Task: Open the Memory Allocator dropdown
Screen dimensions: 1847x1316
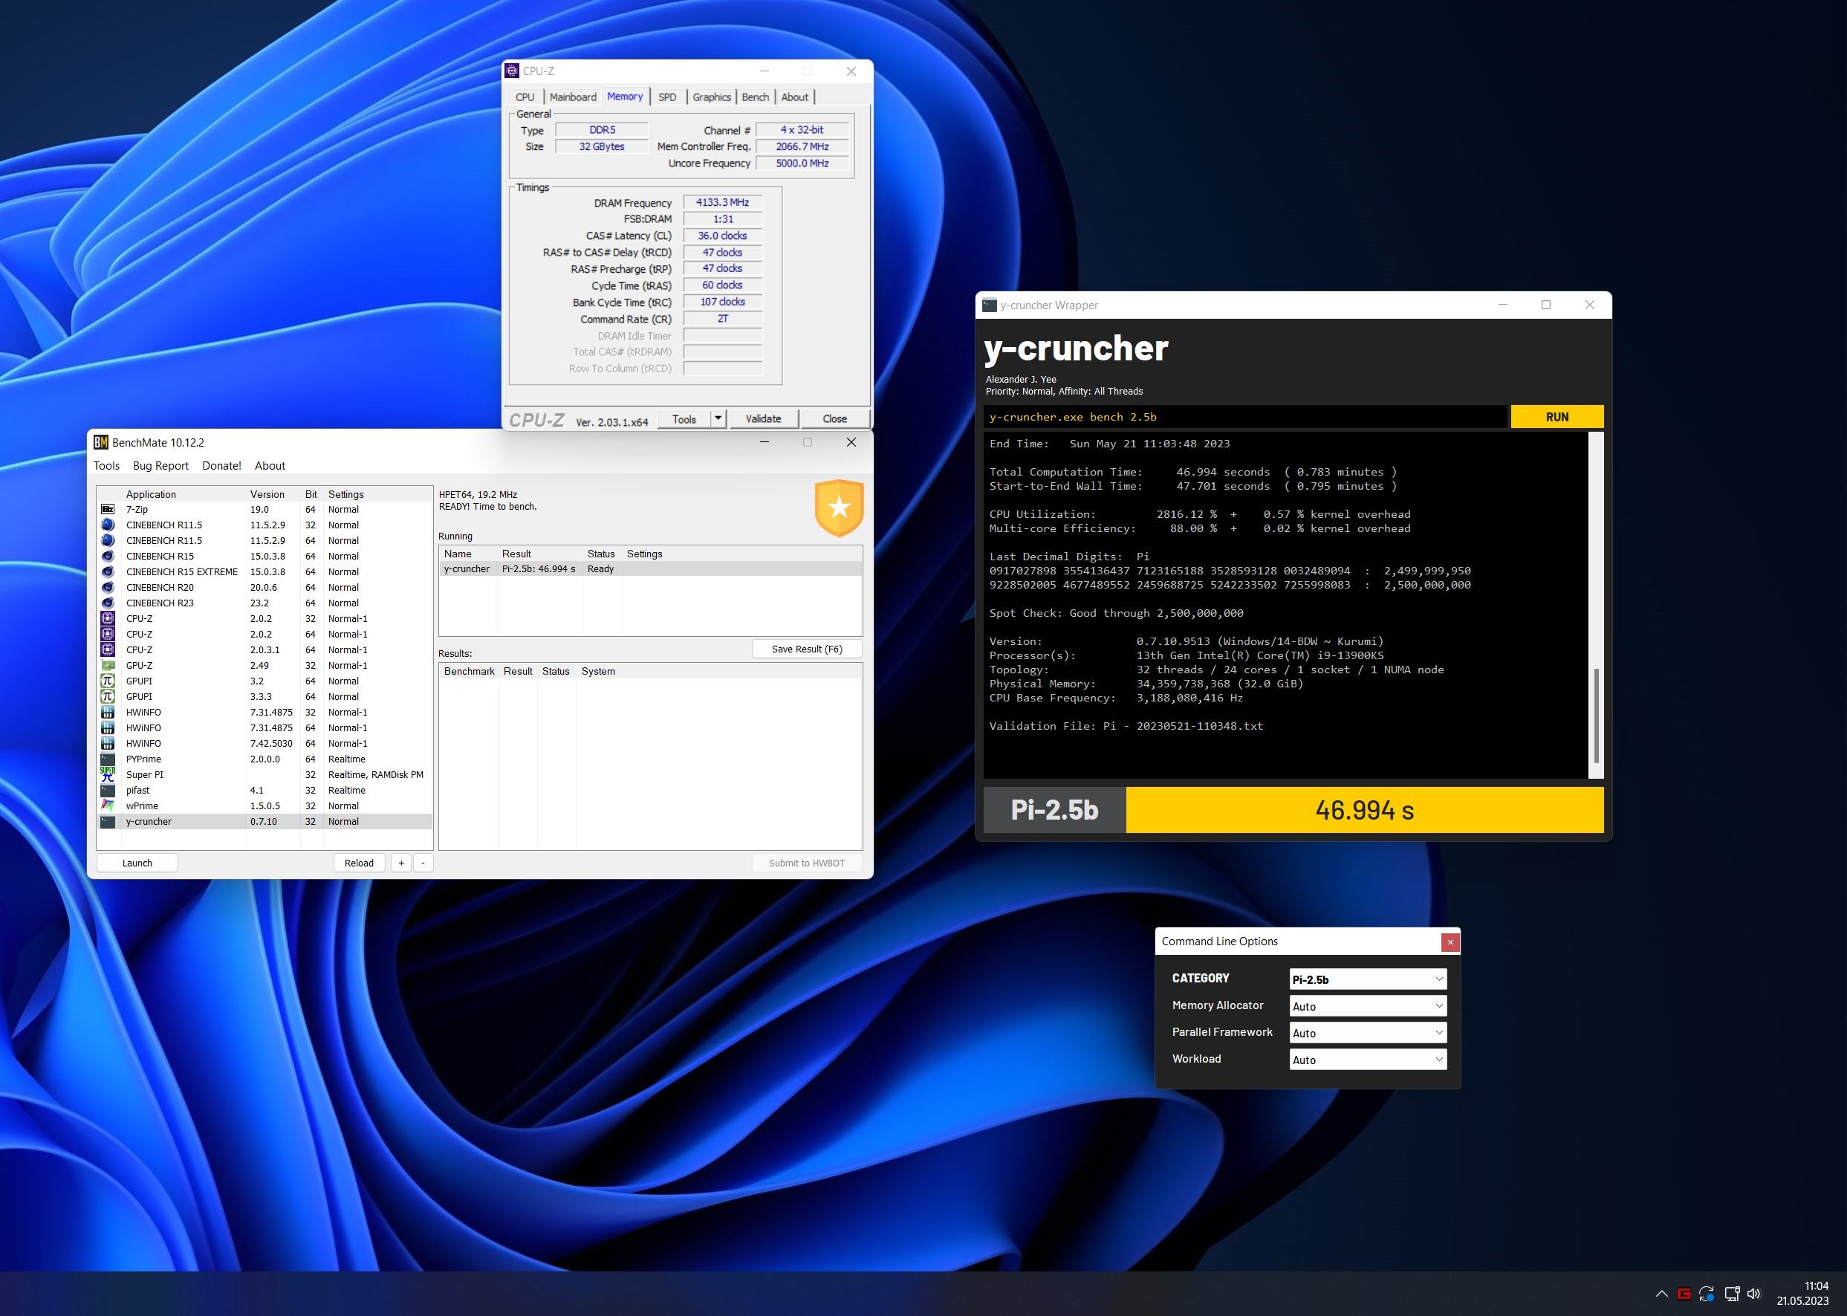Action: pyautogui.click(x=1368, y=1006)
